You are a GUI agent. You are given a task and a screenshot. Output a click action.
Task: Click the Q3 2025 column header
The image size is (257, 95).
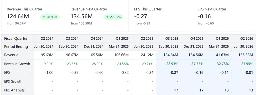(168, 39)
